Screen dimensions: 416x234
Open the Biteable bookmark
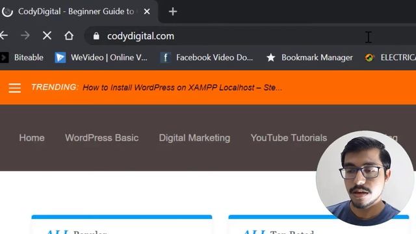22,57
